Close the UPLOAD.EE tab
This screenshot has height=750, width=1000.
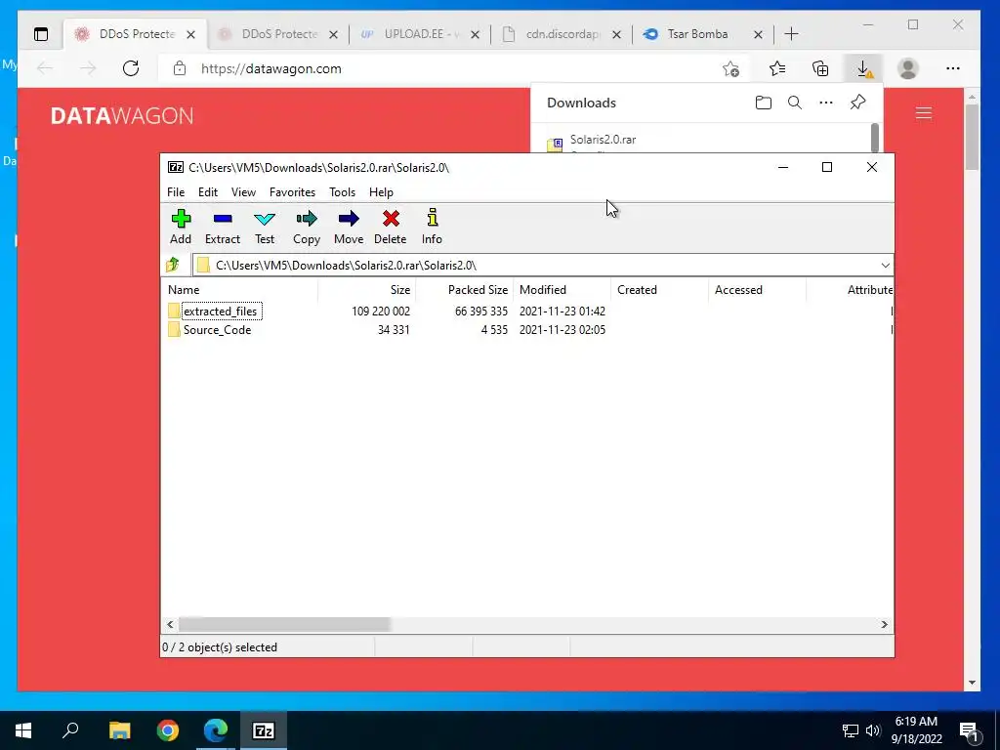click(x=475, y=34)
